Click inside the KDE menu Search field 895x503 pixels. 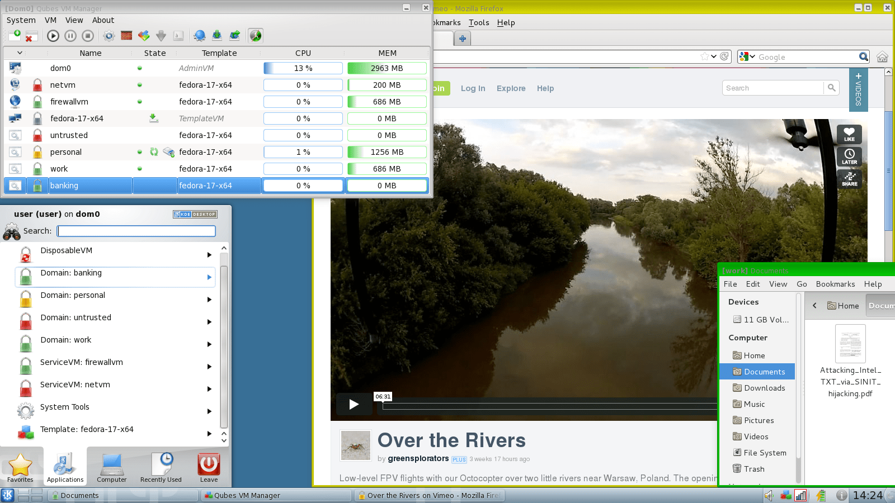[136, 231]
